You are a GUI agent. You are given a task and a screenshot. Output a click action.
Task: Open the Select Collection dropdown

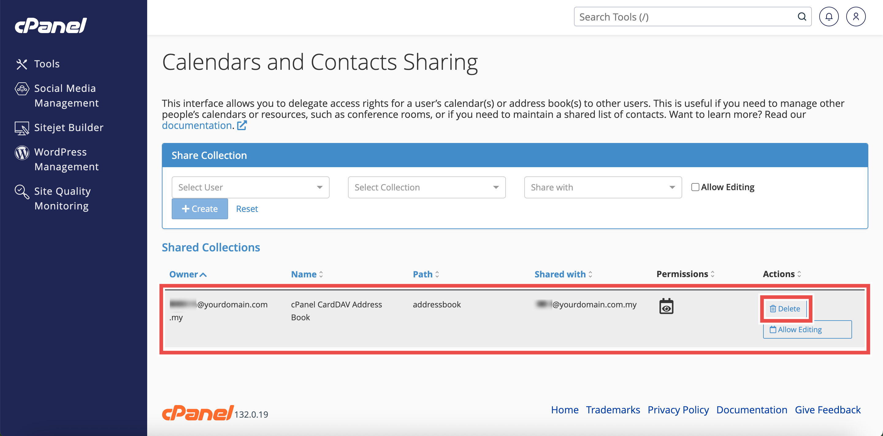pos(426,188)
